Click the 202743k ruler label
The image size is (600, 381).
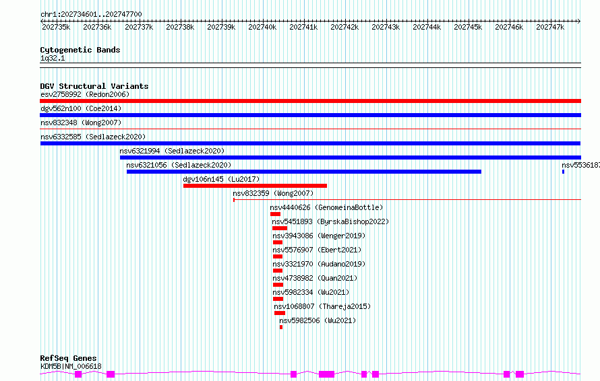(x=386, y=27)
